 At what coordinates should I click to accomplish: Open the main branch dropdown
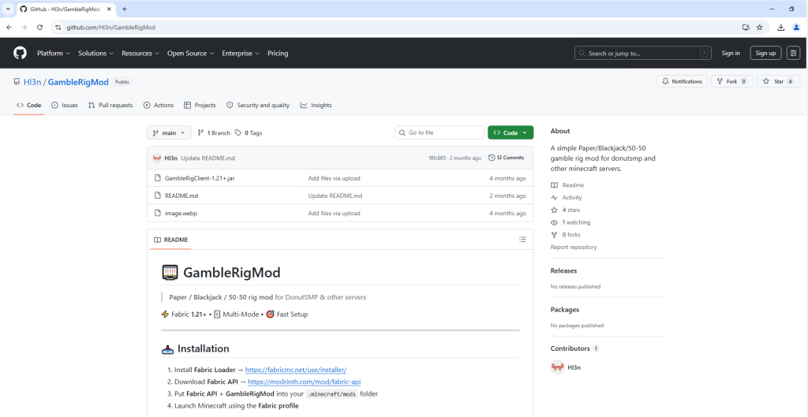pyautogui.click(x=169, y=132)
